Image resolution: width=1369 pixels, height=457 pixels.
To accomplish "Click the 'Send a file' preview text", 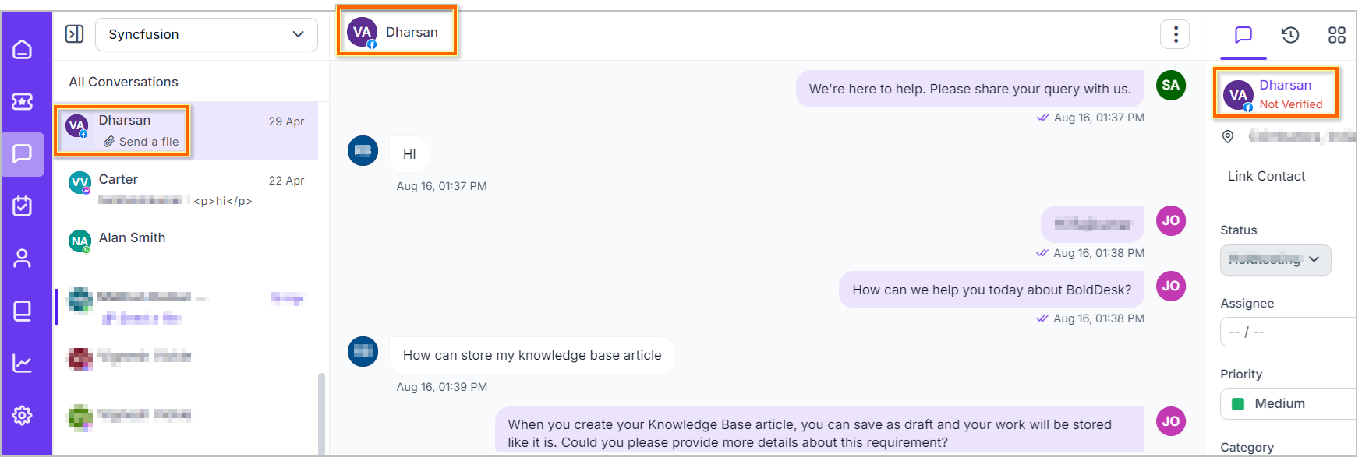I will pos(149,142).
